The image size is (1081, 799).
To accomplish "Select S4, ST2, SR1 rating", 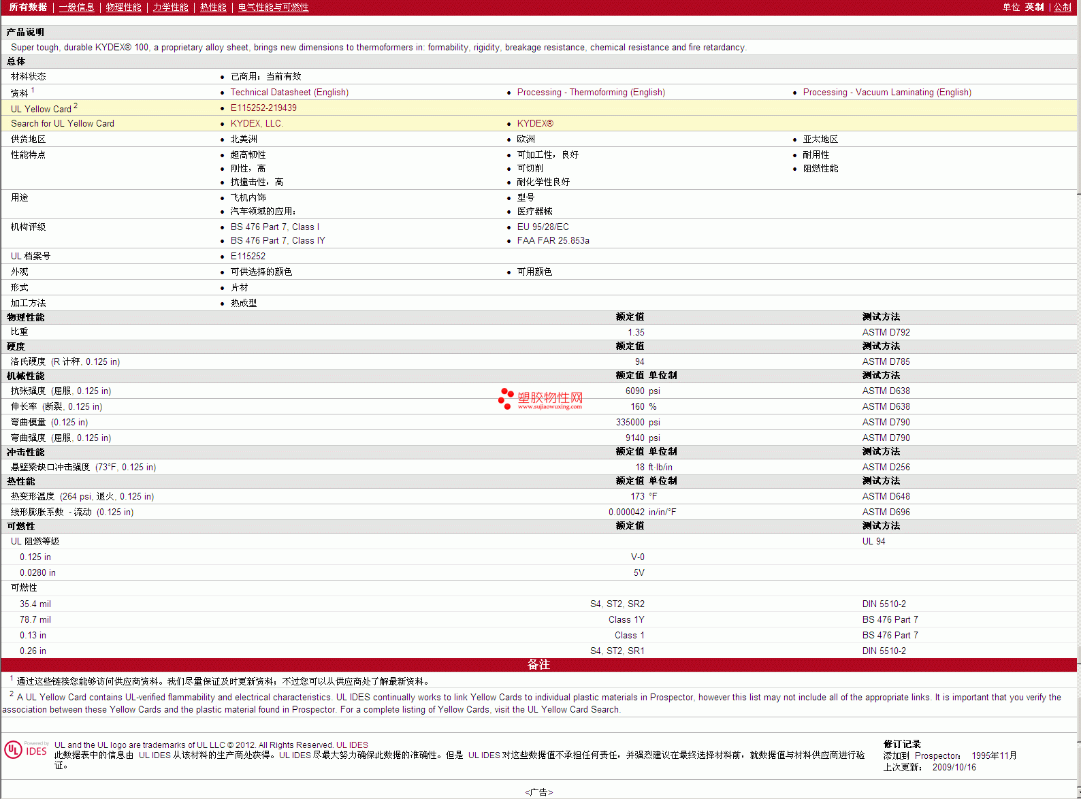I will click(617, 651).
